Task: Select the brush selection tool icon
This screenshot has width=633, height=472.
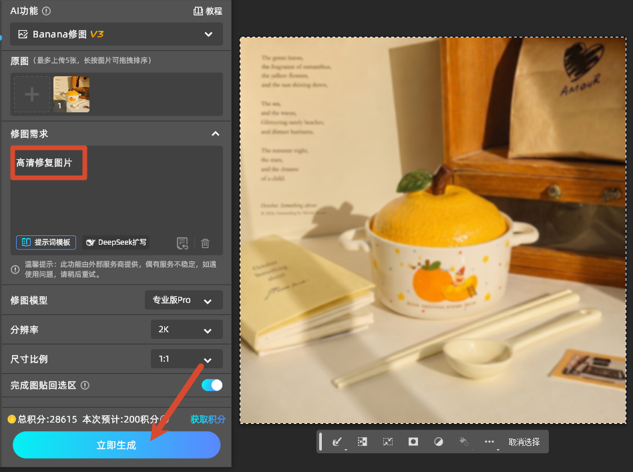Action: (x=337, y=442)
